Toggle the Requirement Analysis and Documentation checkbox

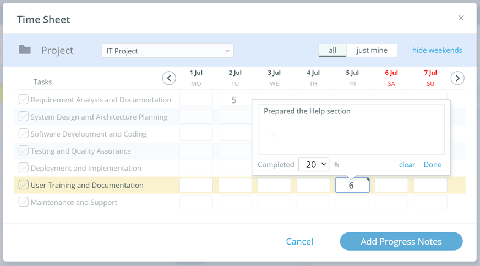[24, 100]
